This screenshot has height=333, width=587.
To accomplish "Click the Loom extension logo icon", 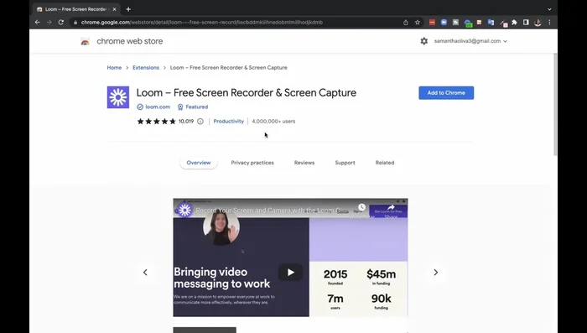I will [x=118, y=97].
